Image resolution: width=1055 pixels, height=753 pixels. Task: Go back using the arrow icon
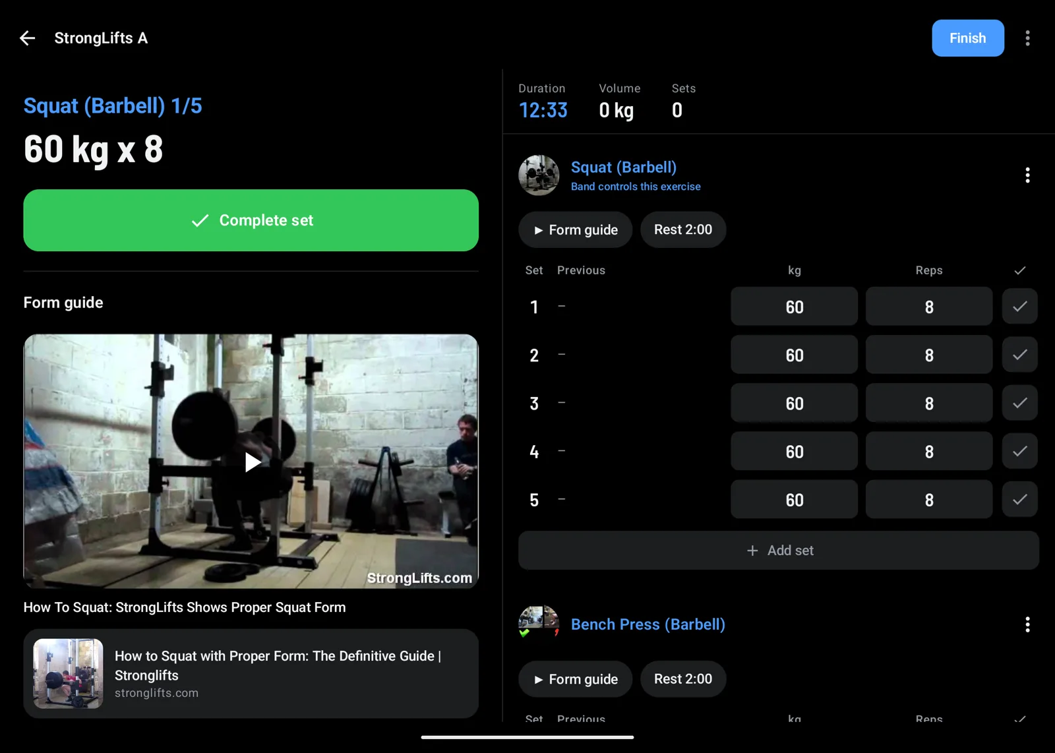pyautogui.click(x=27, y=38)
